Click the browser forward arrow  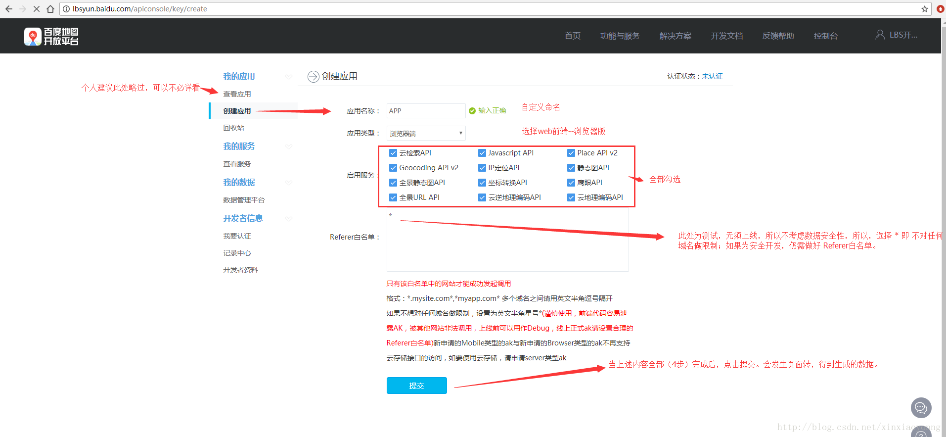(23, 9)
